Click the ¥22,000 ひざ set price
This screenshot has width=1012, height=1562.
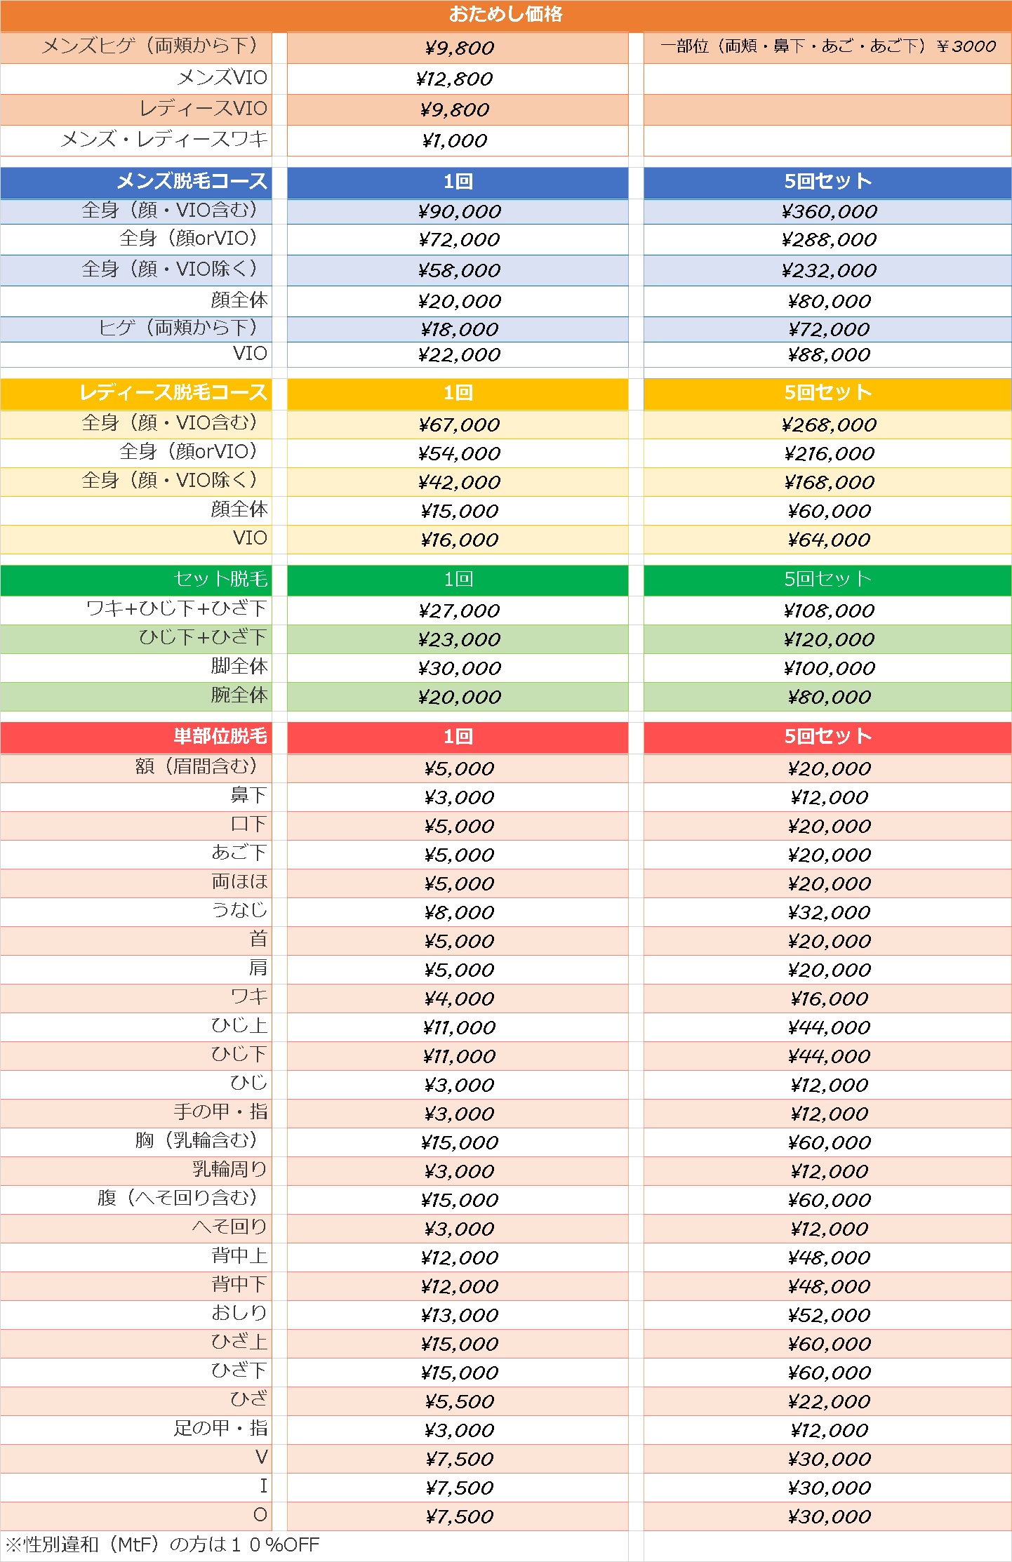pyautogui.click(x=829, y=1402)
